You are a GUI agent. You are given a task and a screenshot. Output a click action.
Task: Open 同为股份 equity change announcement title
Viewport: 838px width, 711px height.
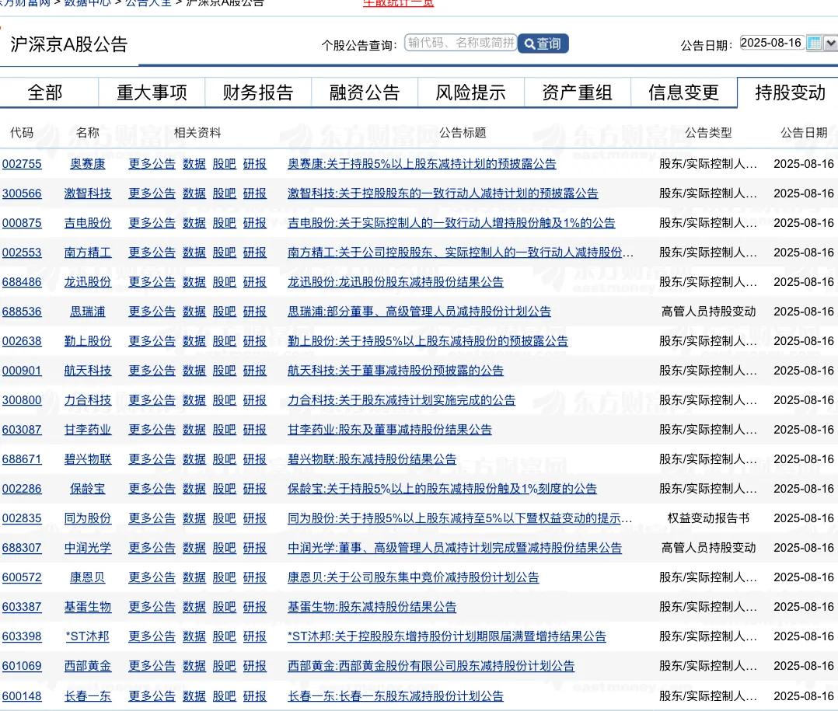(459, 518)
